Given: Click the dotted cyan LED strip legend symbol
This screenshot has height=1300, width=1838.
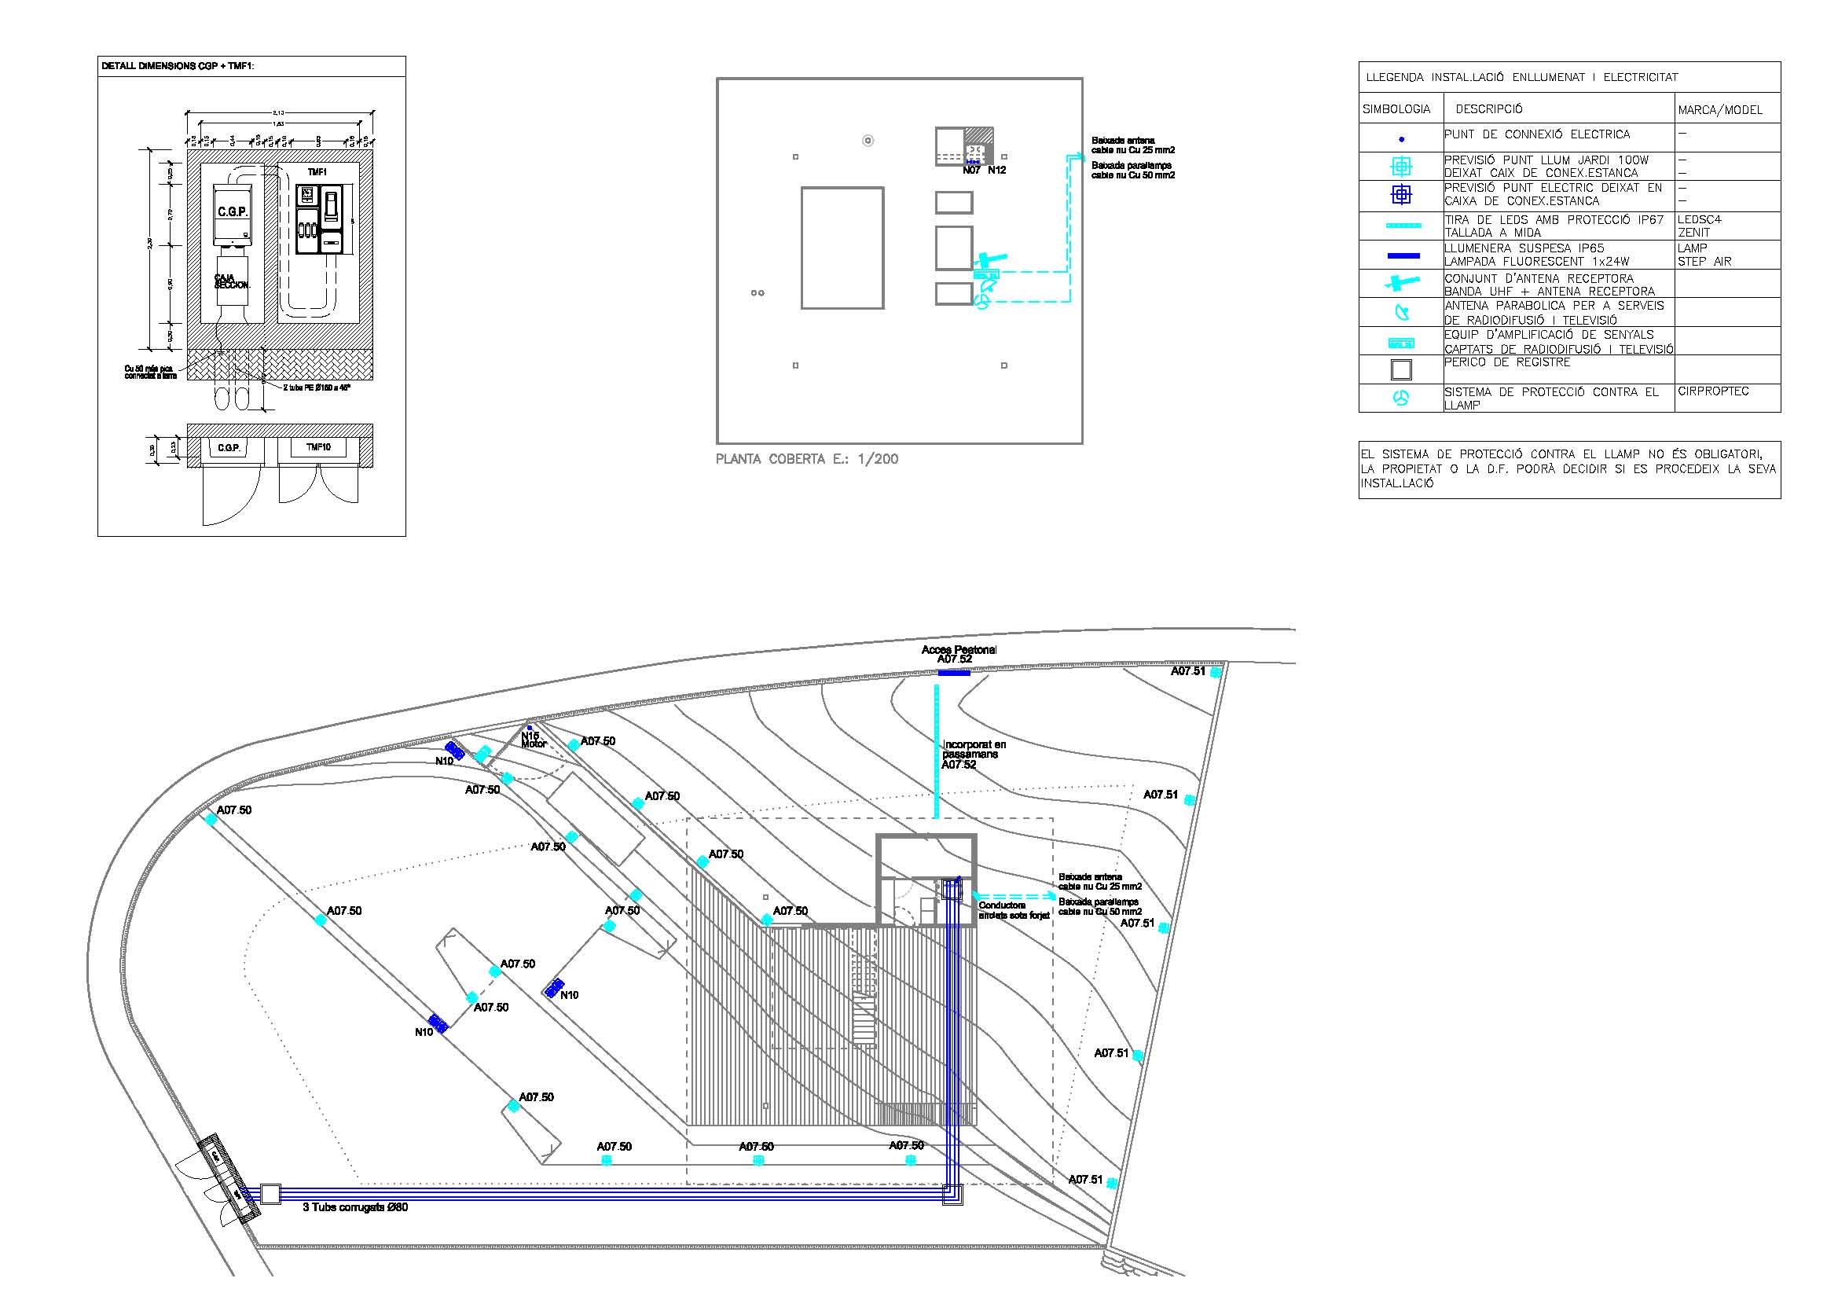Looking at the screenshot, I should pyautogui.click(x=1403, y=226).
